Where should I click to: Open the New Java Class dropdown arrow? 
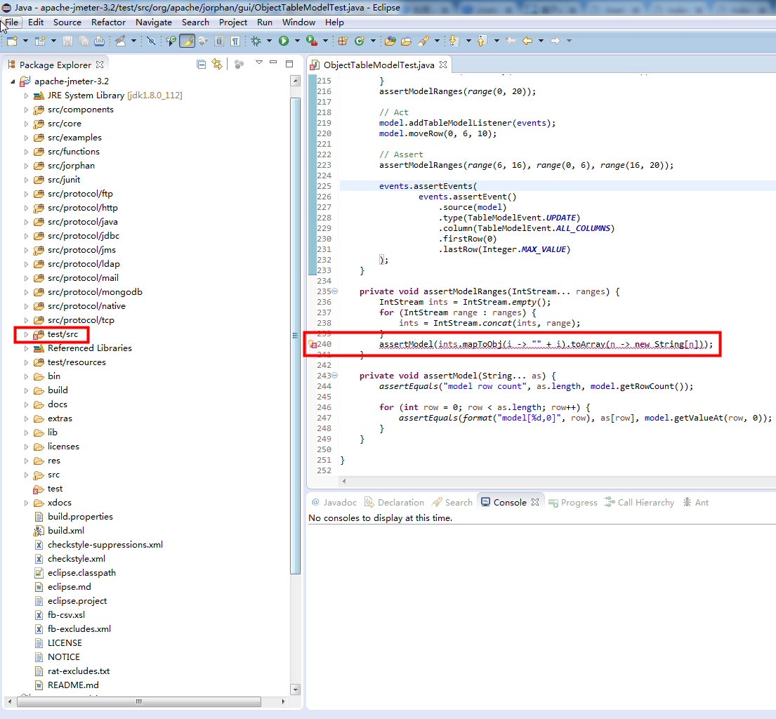(x=373, y=41)
